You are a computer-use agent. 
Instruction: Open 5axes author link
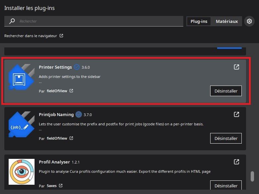[x=52, y=186]
